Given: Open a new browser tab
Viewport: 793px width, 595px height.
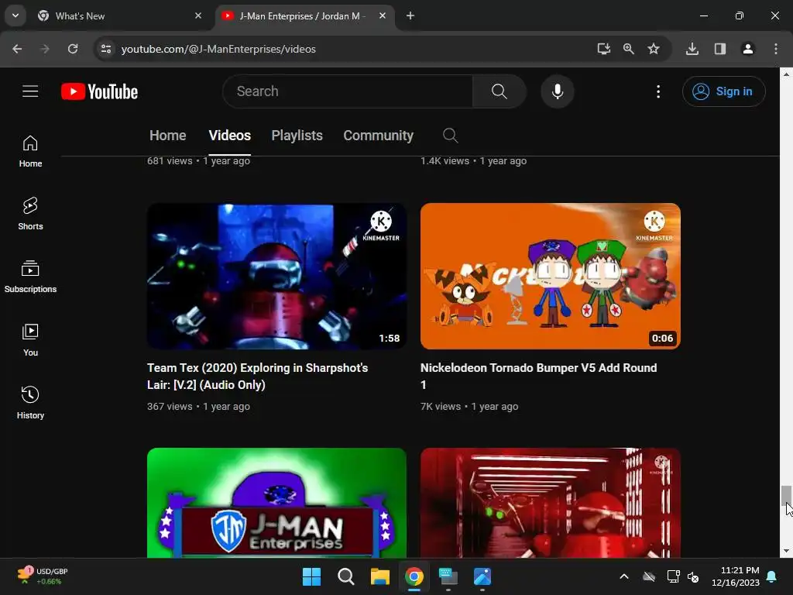Looking at the screenshot, I should [x=410, y=15].
